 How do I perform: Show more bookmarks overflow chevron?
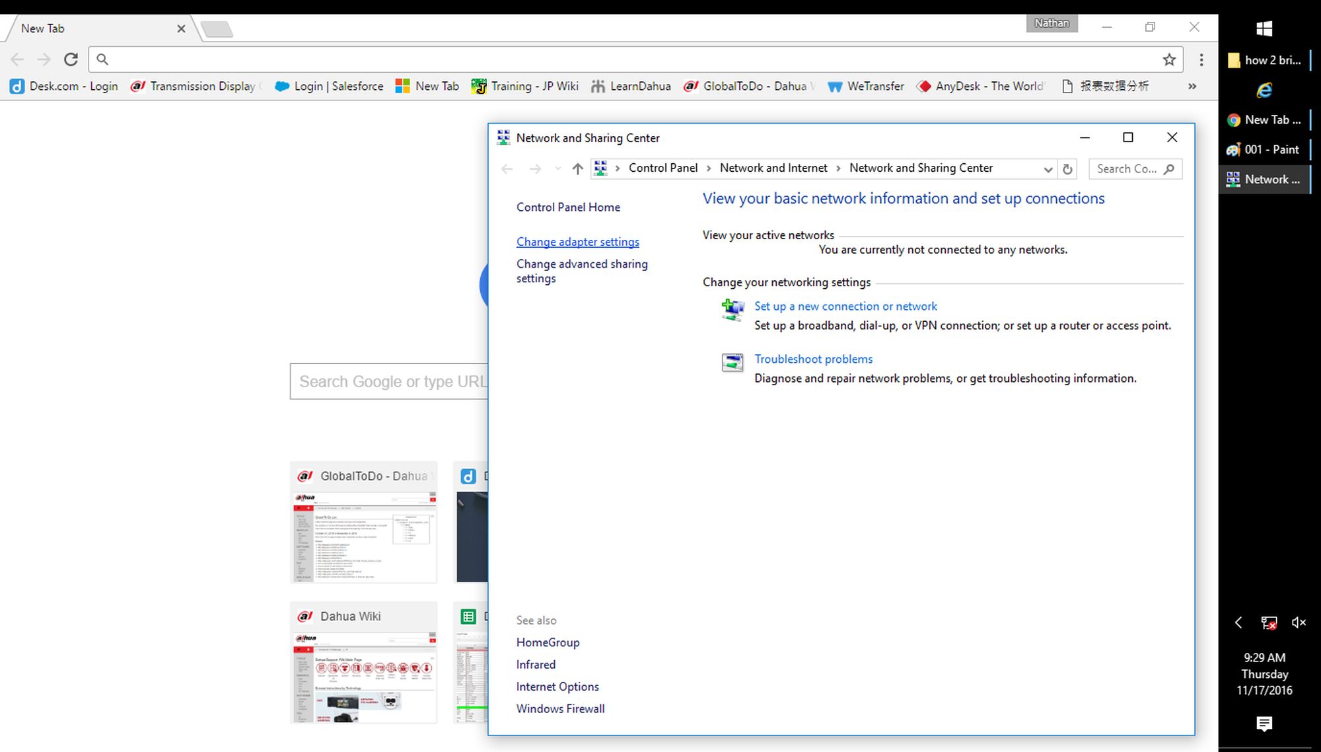1192,86
